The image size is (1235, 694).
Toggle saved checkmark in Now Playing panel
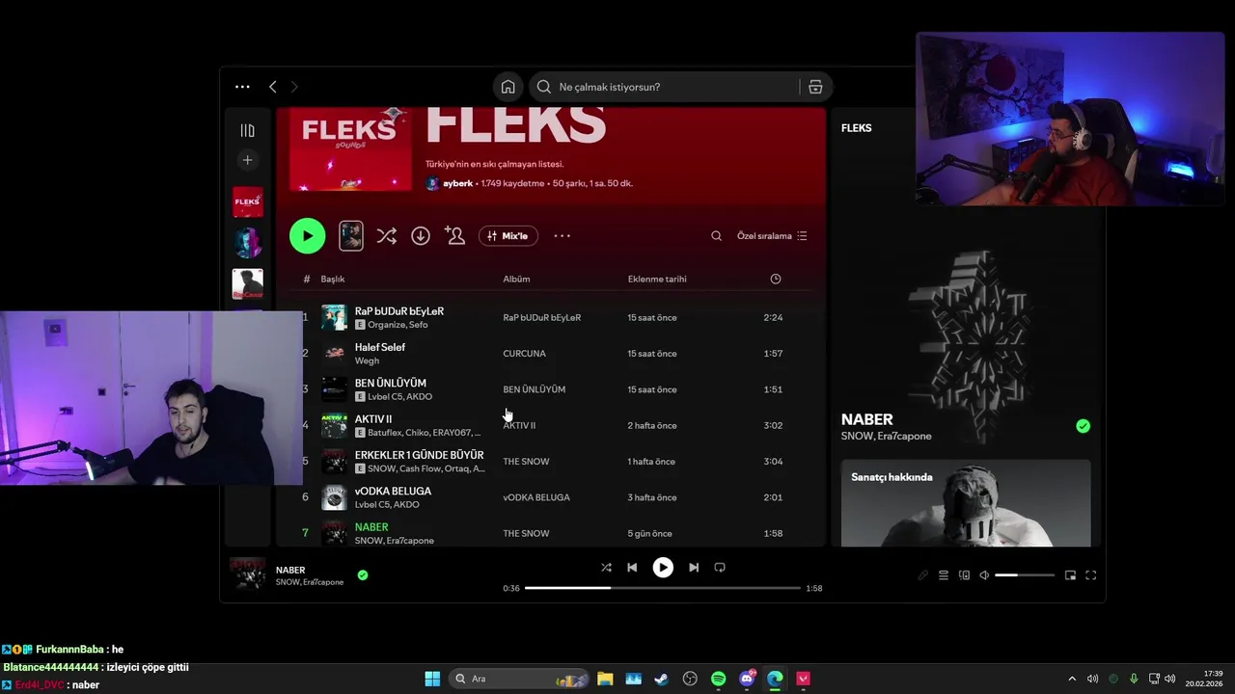tap(1083, 426)
